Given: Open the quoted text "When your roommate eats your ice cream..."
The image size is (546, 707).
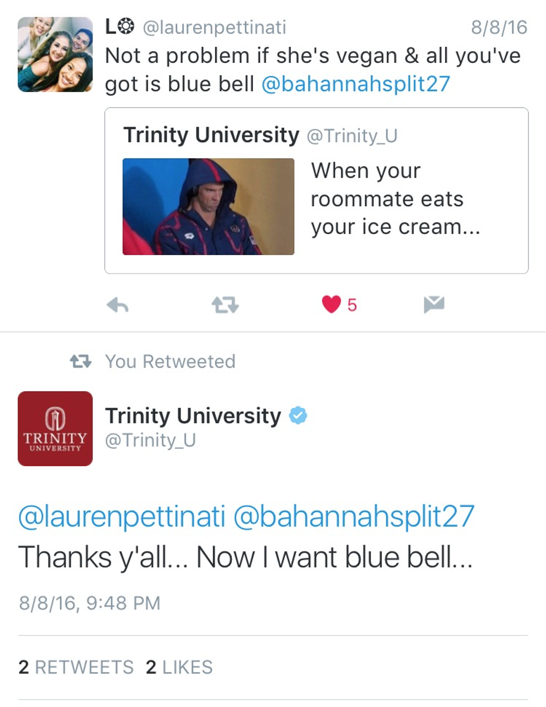Looking at the screenshot, I should (x=395, y=199).
